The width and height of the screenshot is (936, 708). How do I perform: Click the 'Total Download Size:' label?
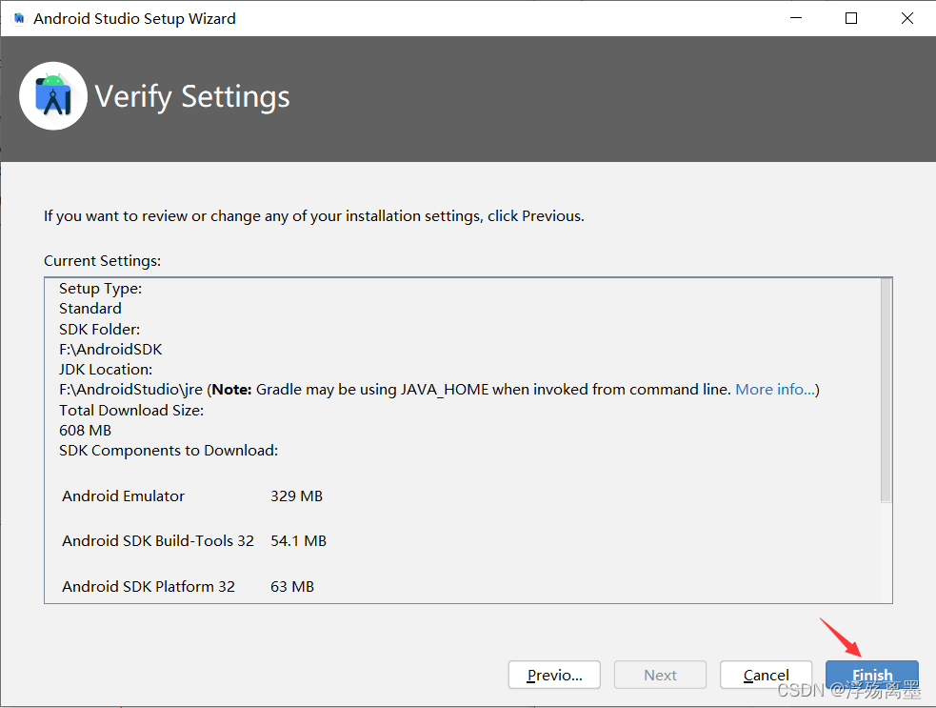click(131, 411)
